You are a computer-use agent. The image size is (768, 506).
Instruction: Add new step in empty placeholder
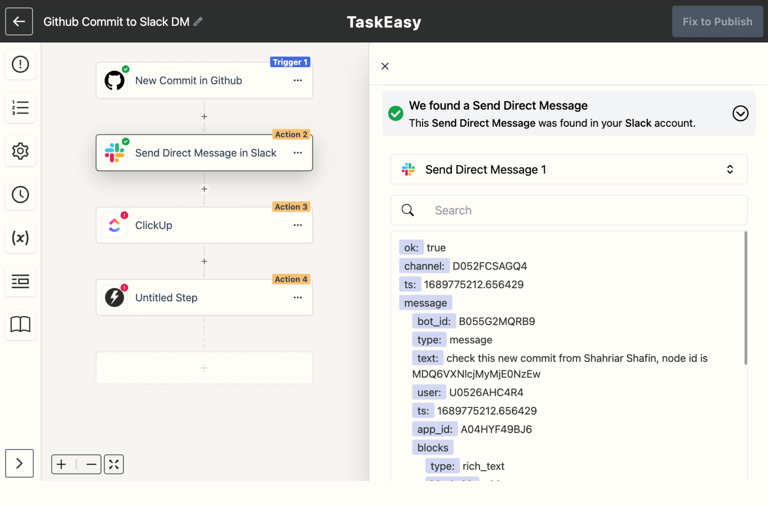point(204,368)
